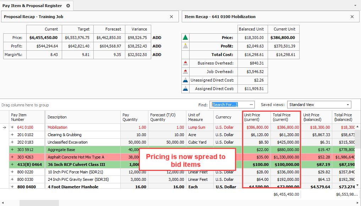Click the blue triangle beside Unassigned Direct Cost
The image size is (361, 206).
click(185, 80)
